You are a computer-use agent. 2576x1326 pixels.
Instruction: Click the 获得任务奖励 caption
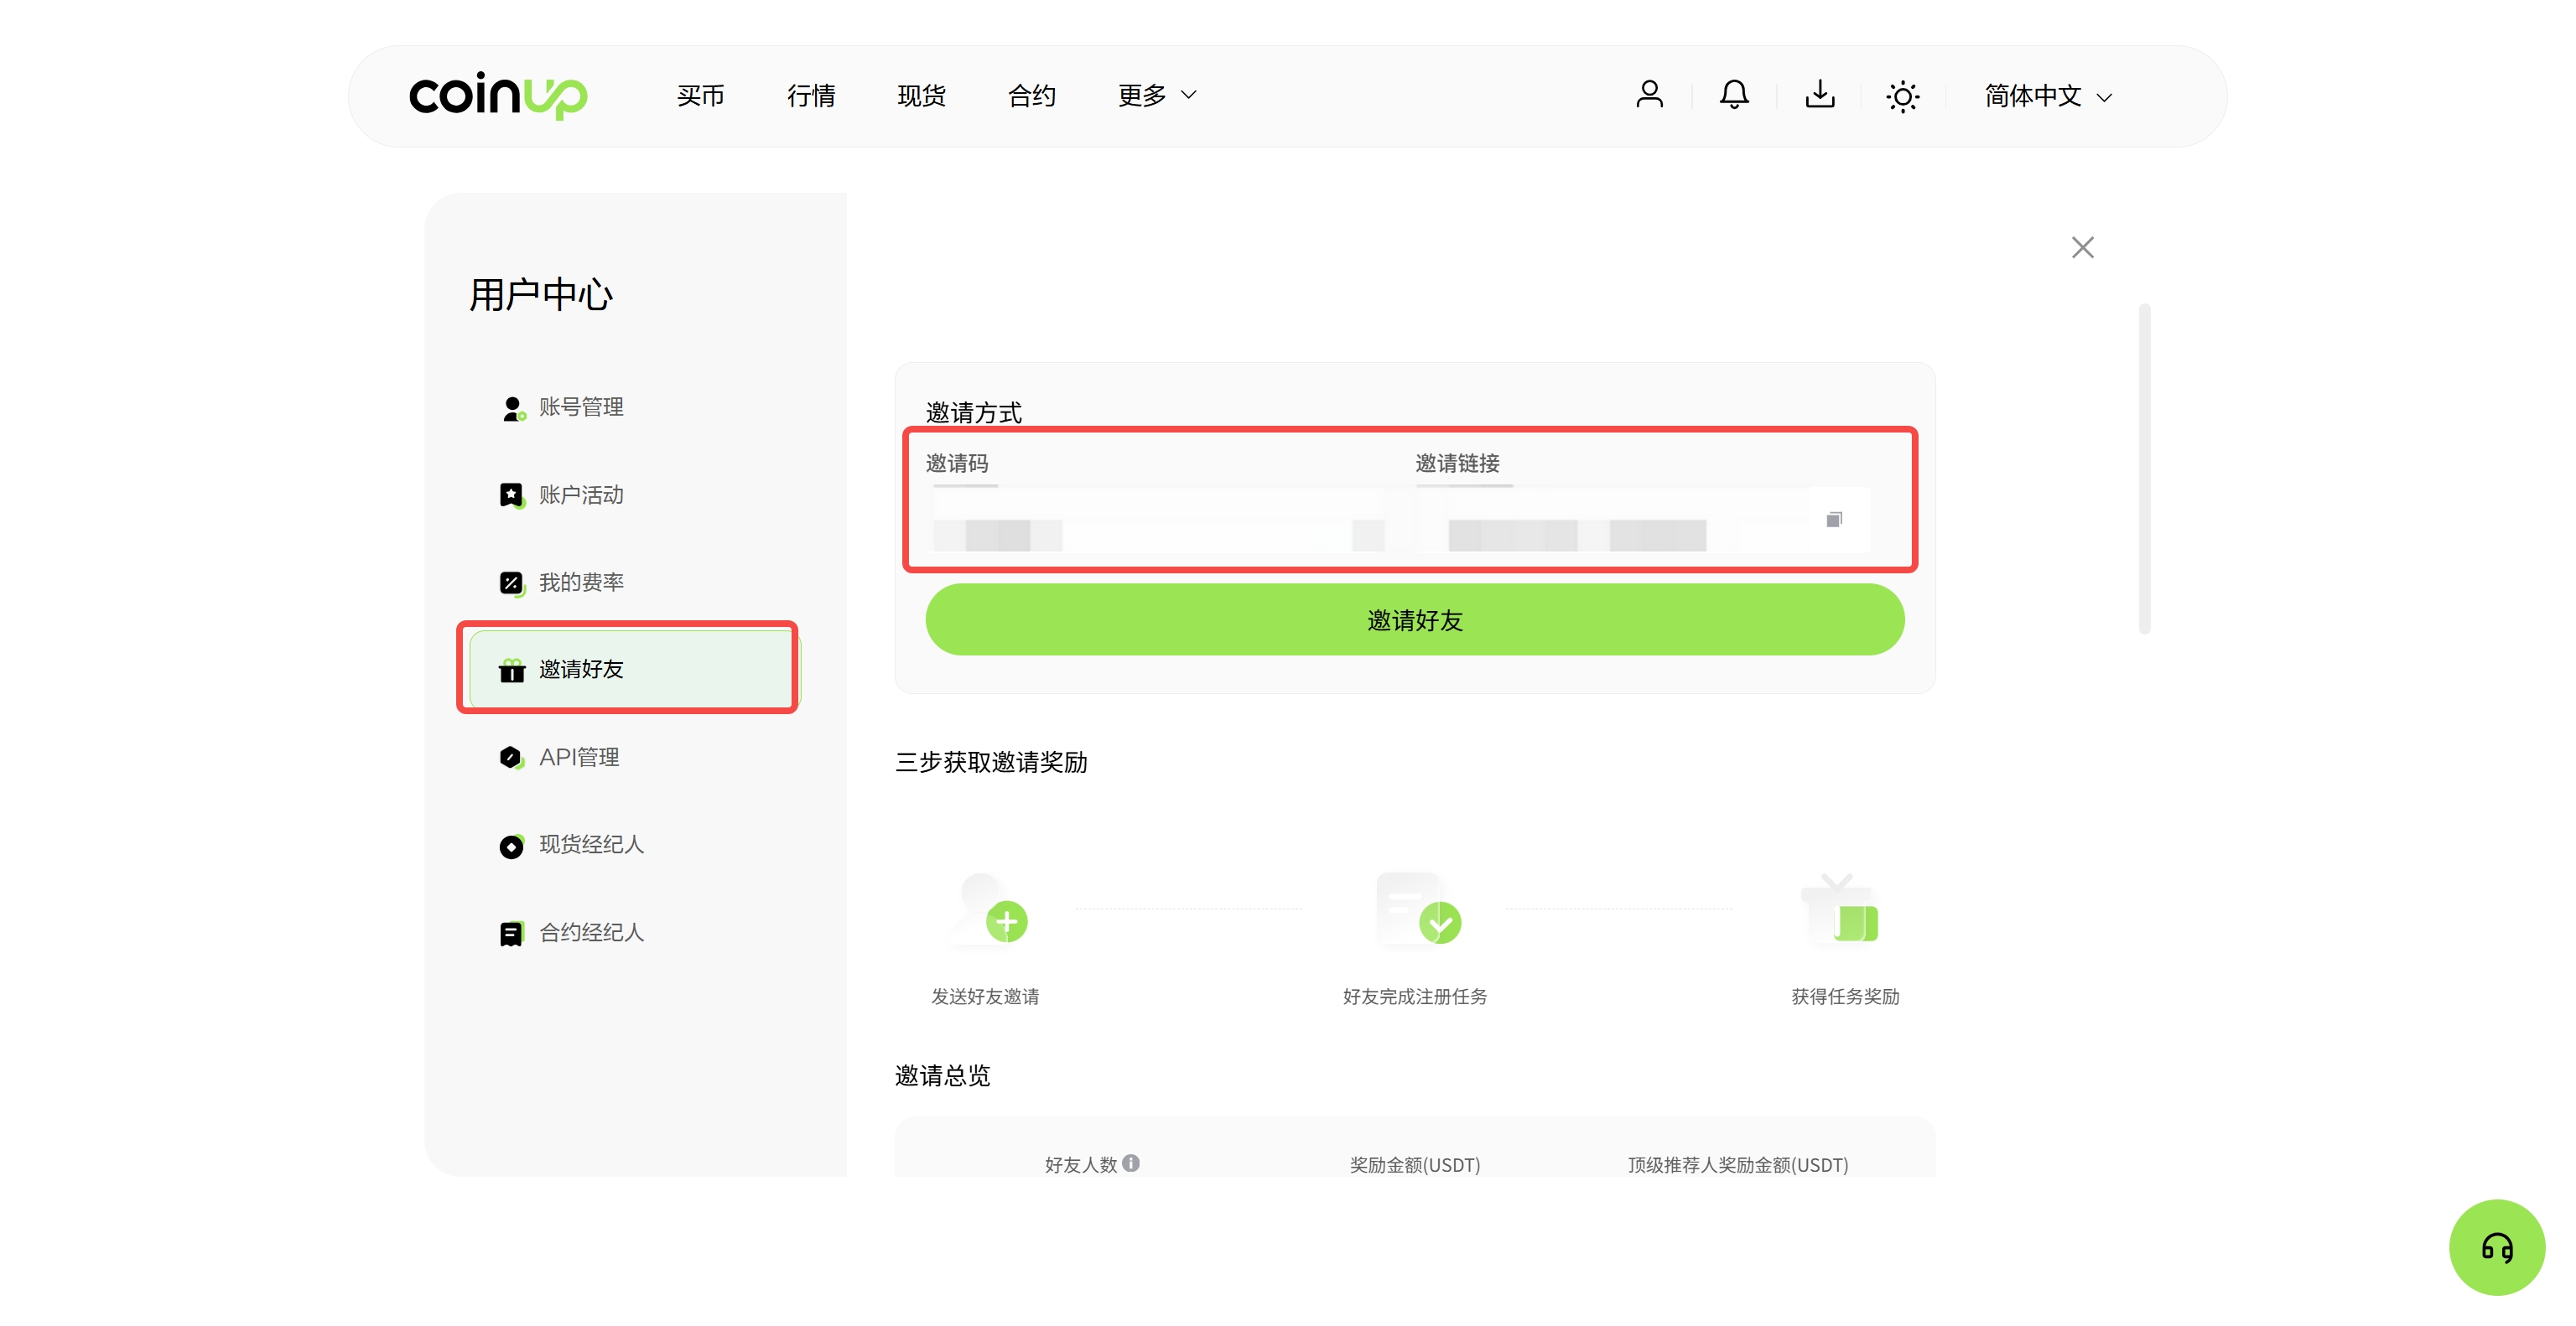pos(1844,997)
